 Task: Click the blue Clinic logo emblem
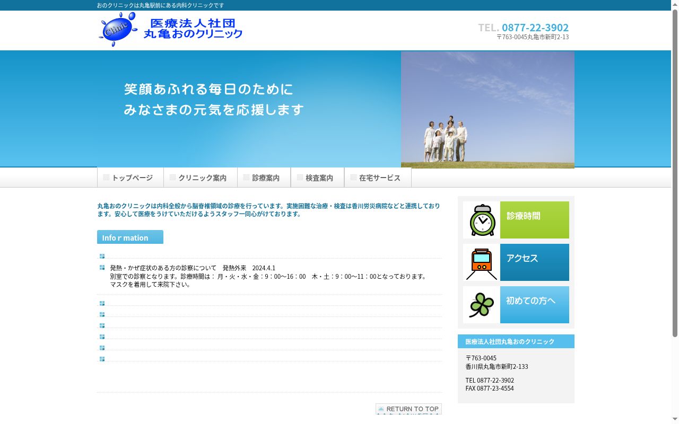(118, 30)
